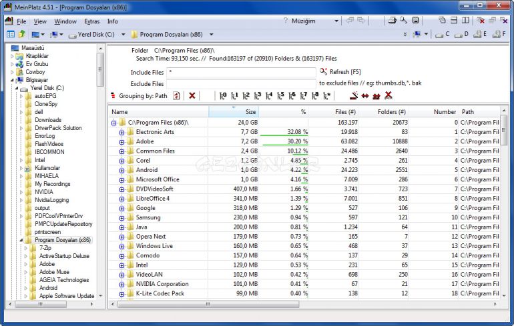Expand the Electronic Arts folder row
The width and height of the screenshot is (514, 326).
[121, 132]
